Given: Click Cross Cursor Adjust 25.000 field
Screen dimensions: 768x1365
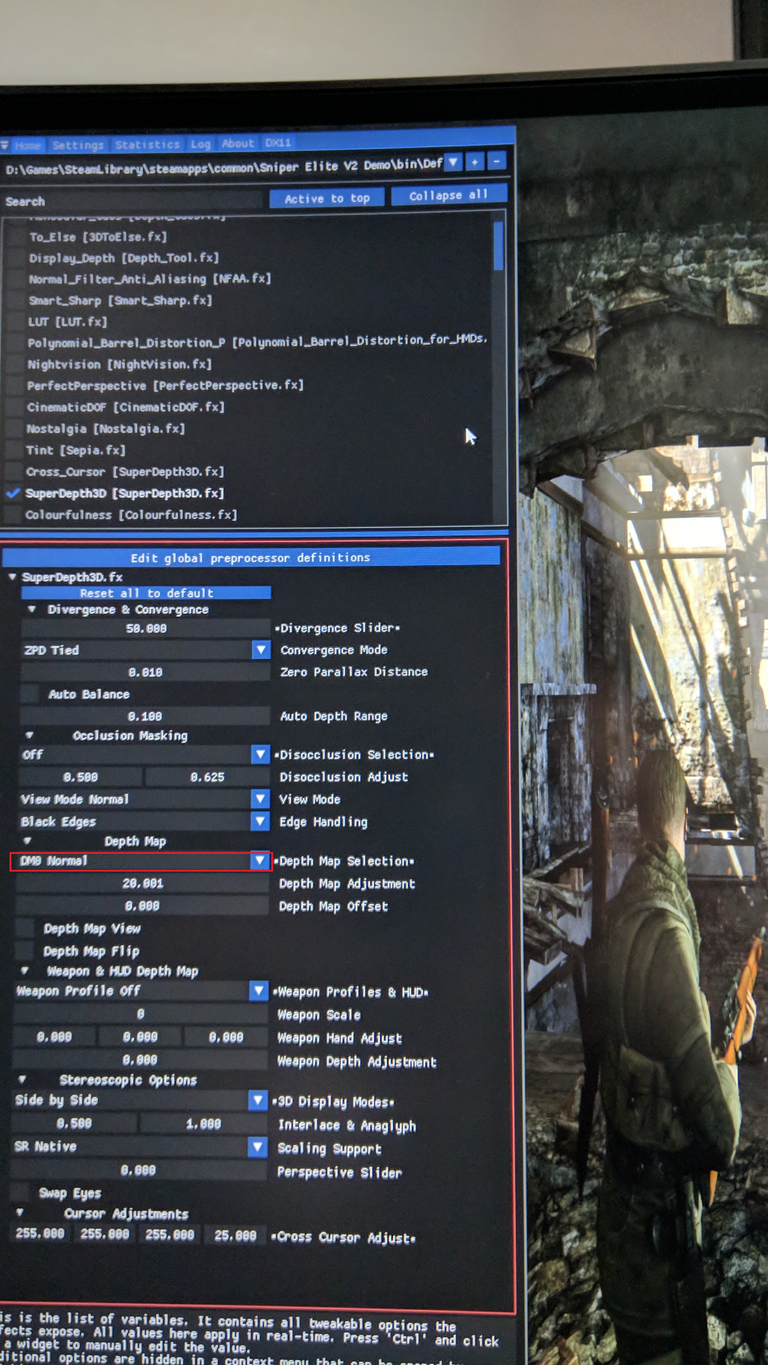Looking at the screenshot, I should [x=235, y=1236].
